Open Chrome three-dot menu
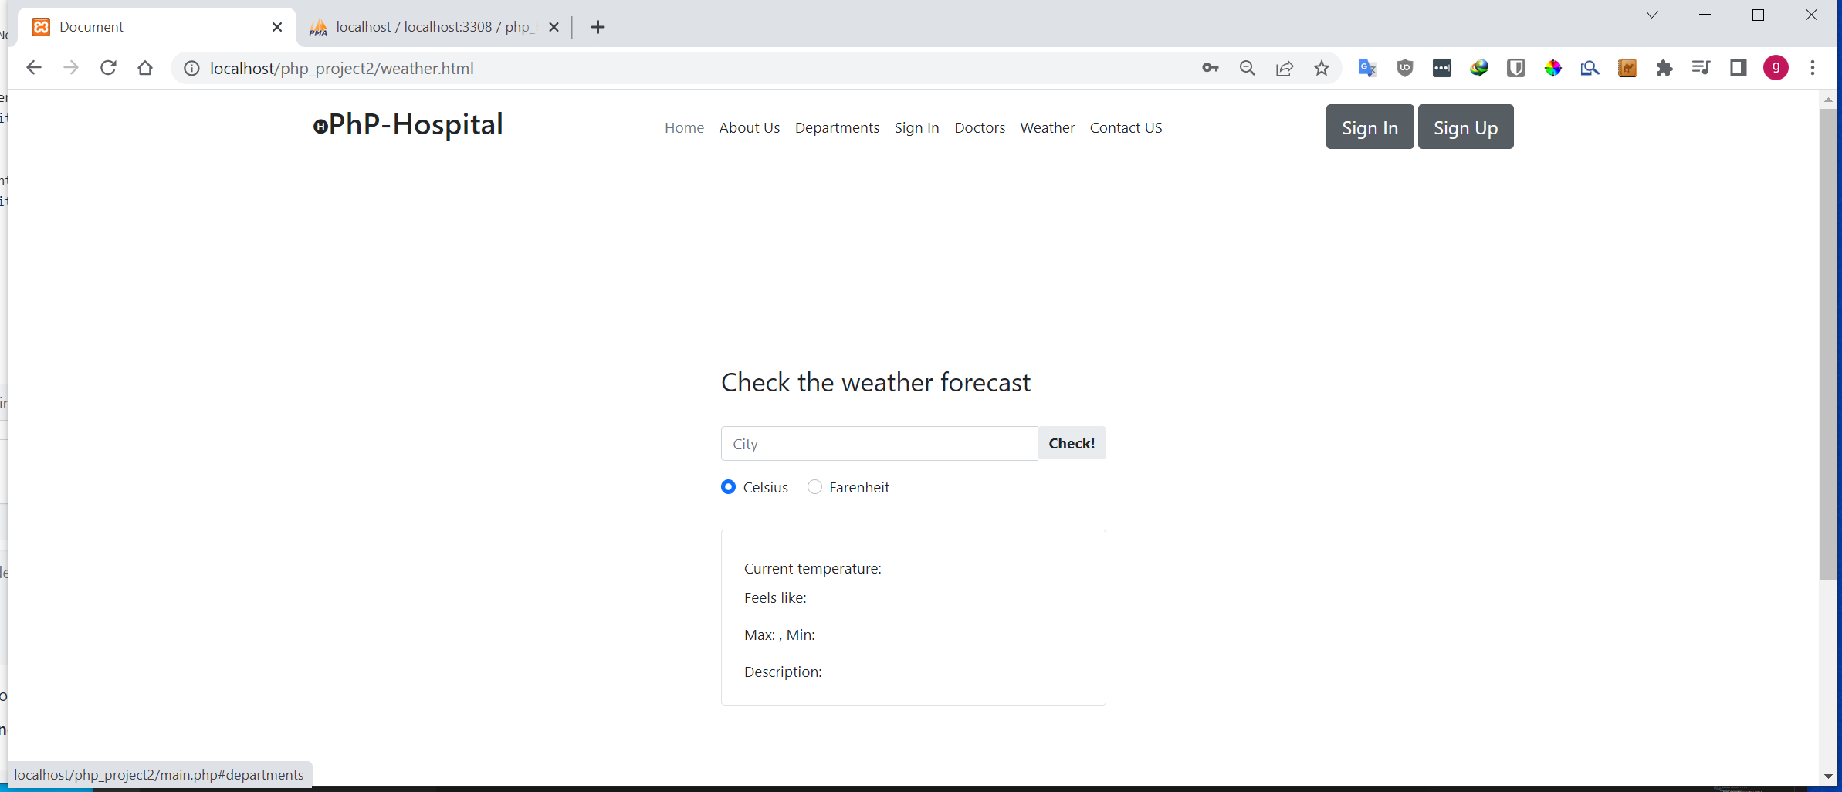Image resolution: width=1842 pixels, height=792 pixels. pyautogui.click(x=1813, y=68)
